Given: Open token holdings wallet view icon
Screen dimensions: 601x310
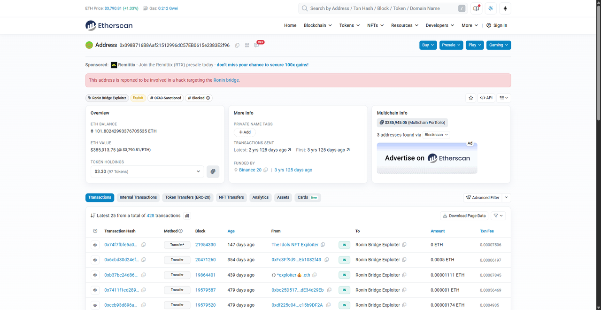Looking at the screenshot, I should click(x=213, y=171).
